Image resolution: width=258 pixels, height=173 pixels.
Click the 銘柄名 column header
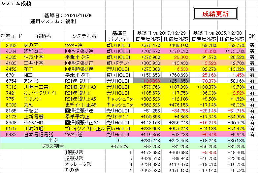click(x=44, y=36)
